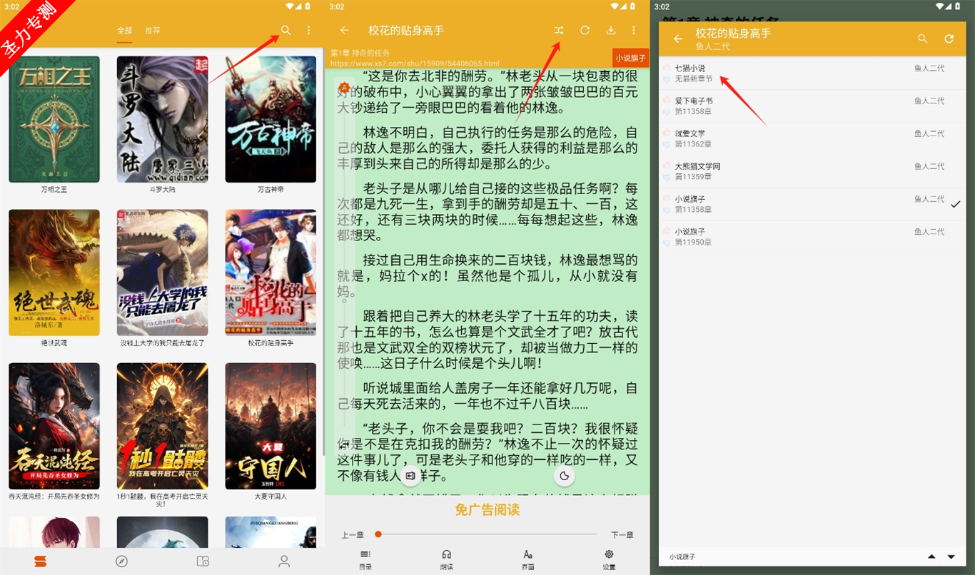Screen dimensions: 975x575
Task: Select the 七猫小说 source
Action: 812,73
